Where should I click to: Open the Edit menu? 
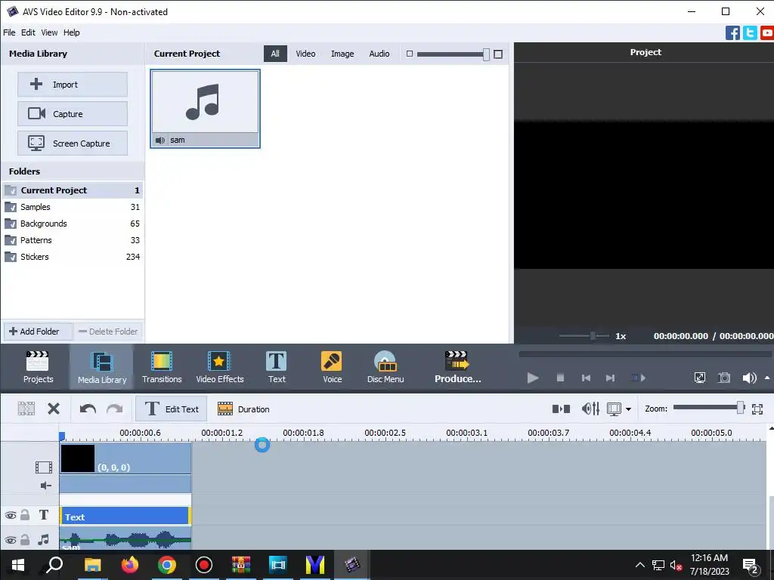tap(28, 32)
